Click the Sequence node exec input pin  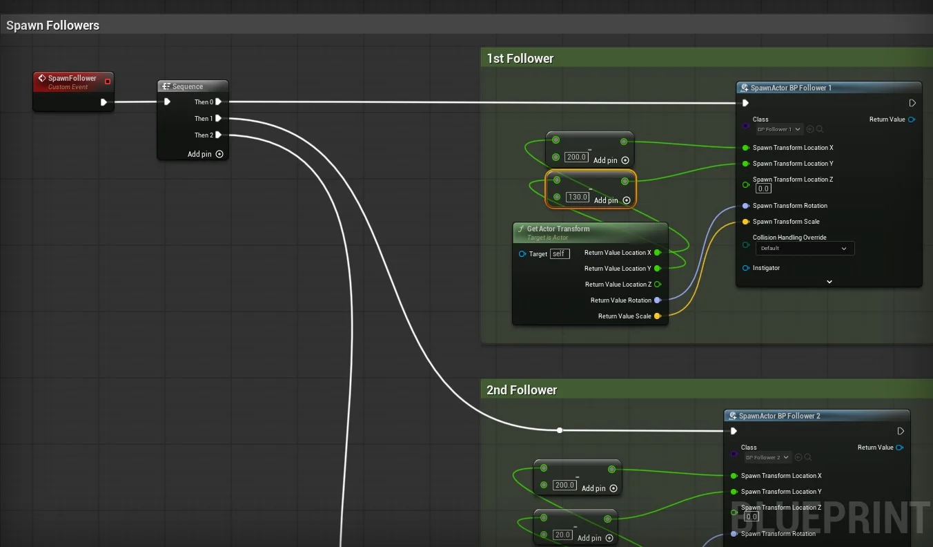point(167,102)
